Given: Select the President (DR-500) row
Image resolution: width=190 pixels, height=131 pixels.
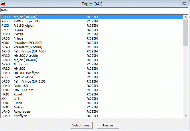Looking at the screenshot, I should click(x=92, y=47).
